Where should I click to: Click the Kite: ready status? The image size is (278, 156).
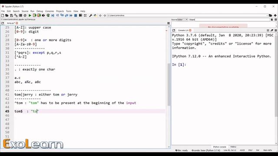pos(182,150)
